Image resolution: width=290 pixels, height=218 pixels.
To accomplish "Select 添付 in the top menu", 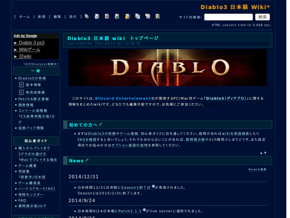I will (73, 17).
